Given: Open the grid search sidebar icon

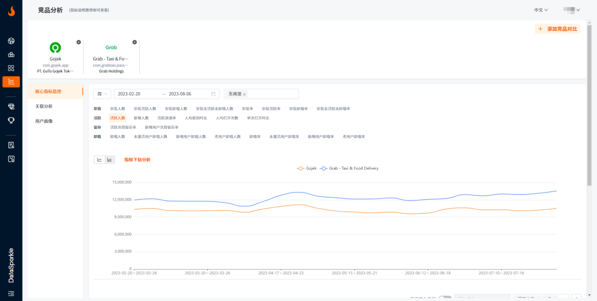Looking at the screenshot, I should [x=11, y=68].
